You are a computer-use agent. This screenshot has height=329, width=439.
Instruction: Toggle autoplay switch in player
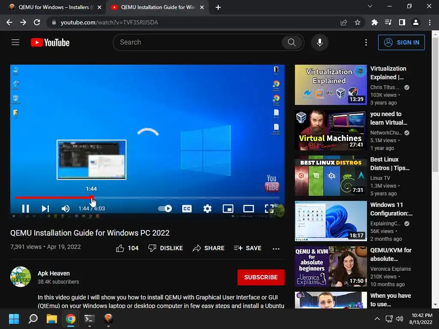click(165, 209)
